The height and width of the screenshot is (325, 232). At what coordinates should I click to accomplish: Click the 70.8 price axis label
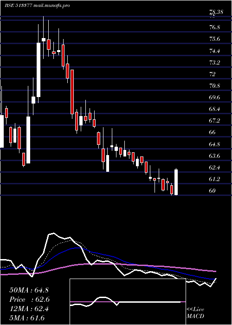pyautogui.click(x=214, y=85)
